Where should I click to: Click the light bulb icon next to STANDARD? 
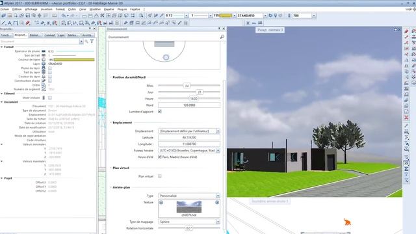click(276, 16)
